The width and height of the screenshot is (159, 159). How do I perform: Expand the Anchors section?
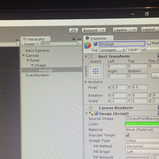(x=86, y=82)
